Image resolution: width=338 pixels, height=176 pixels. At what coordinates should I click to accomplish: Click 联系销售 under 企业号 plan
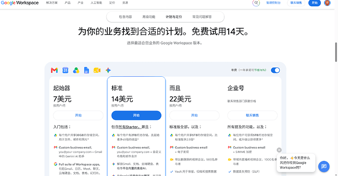point(252,115)
